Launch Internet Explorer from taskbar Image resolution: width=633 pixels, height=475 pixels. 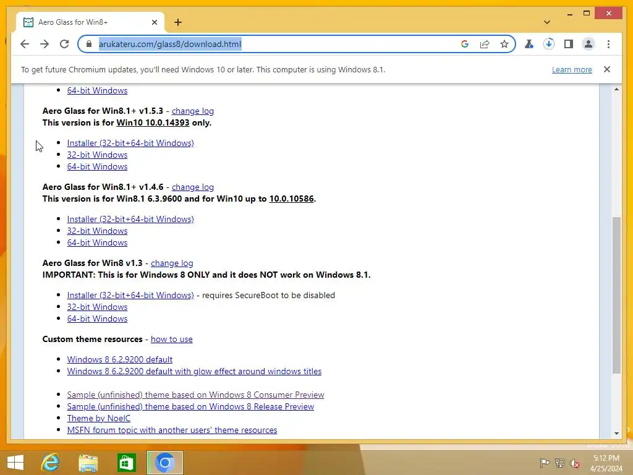[51, 463]
